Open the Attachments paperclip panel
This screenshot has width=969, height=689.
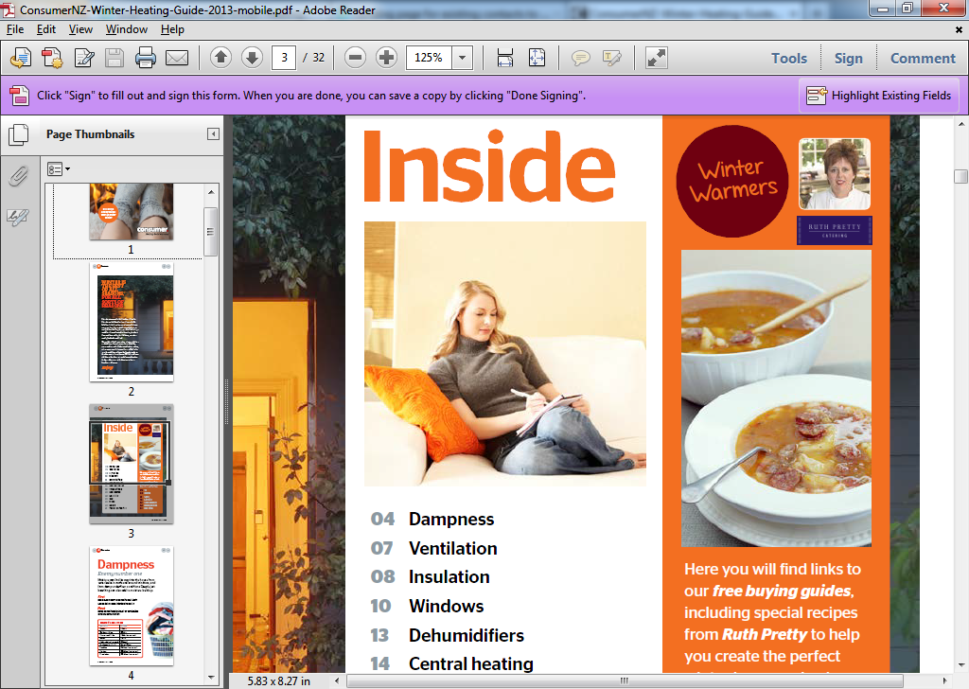click(19, 176)
